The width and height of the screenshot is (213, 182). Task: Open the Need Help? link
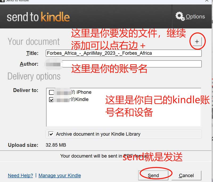21,176
